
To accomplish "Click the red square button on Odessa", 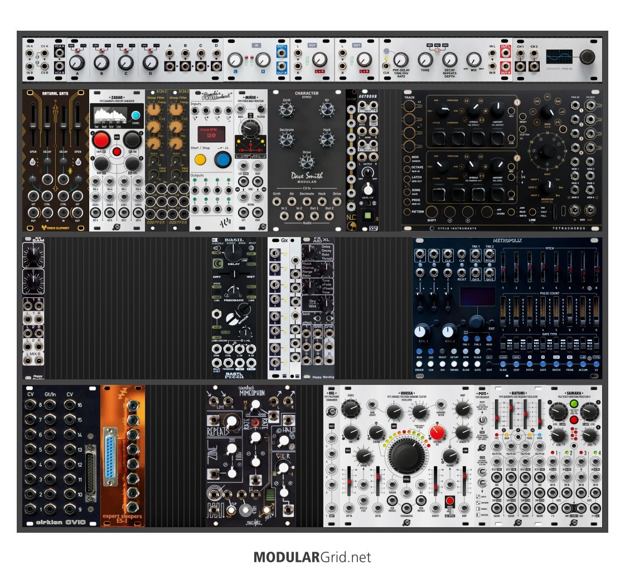I will (449, 500).
